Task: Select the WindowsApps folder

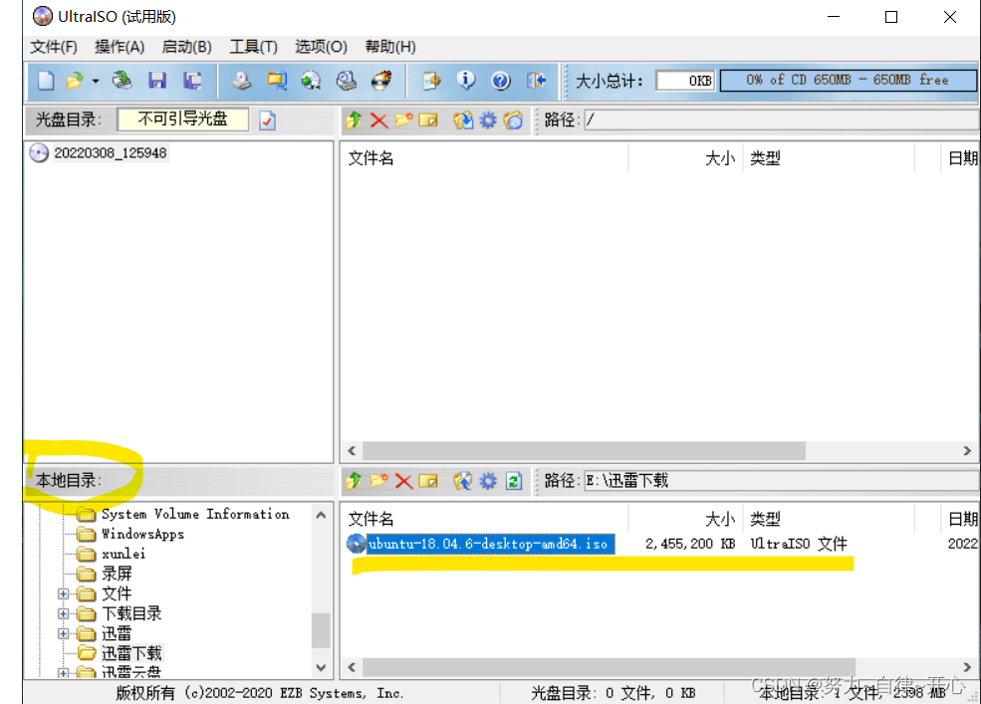Action: point(142,534)
